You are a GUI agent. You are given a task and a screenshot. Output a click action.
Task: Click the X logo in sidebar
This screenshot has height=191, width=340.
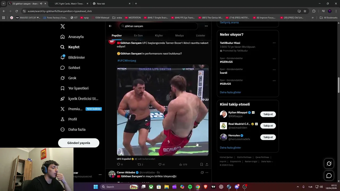(63, 26)
